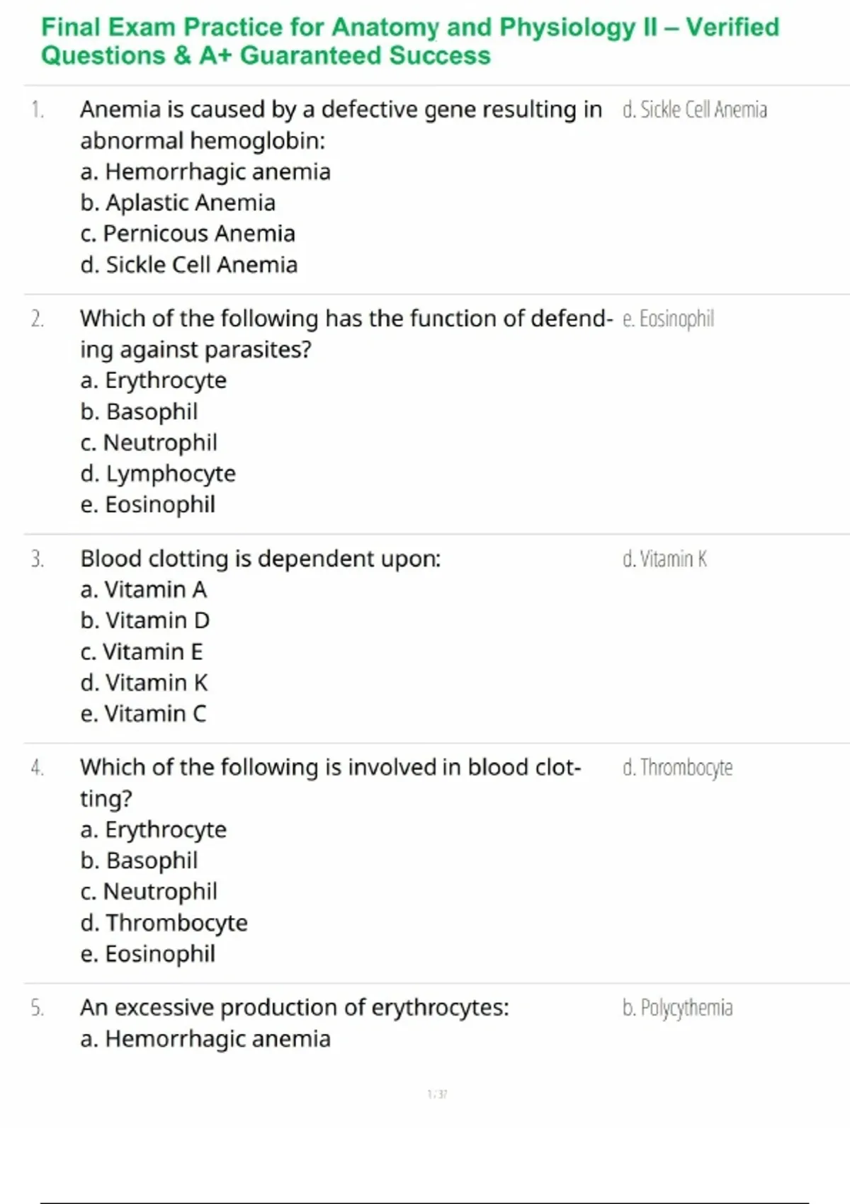
Task: Click the answer key 'd. Vitamin K'
Action: [x=664, y=559]
